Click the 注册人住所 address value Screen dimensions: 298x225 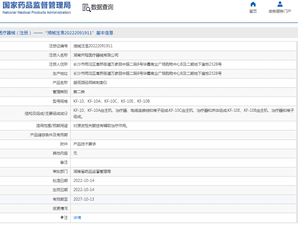147,64
